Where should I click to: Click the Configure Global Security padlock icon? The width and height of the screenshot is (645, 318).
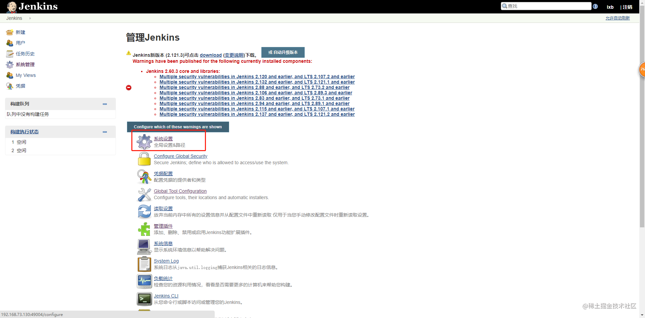coord(144,159)
